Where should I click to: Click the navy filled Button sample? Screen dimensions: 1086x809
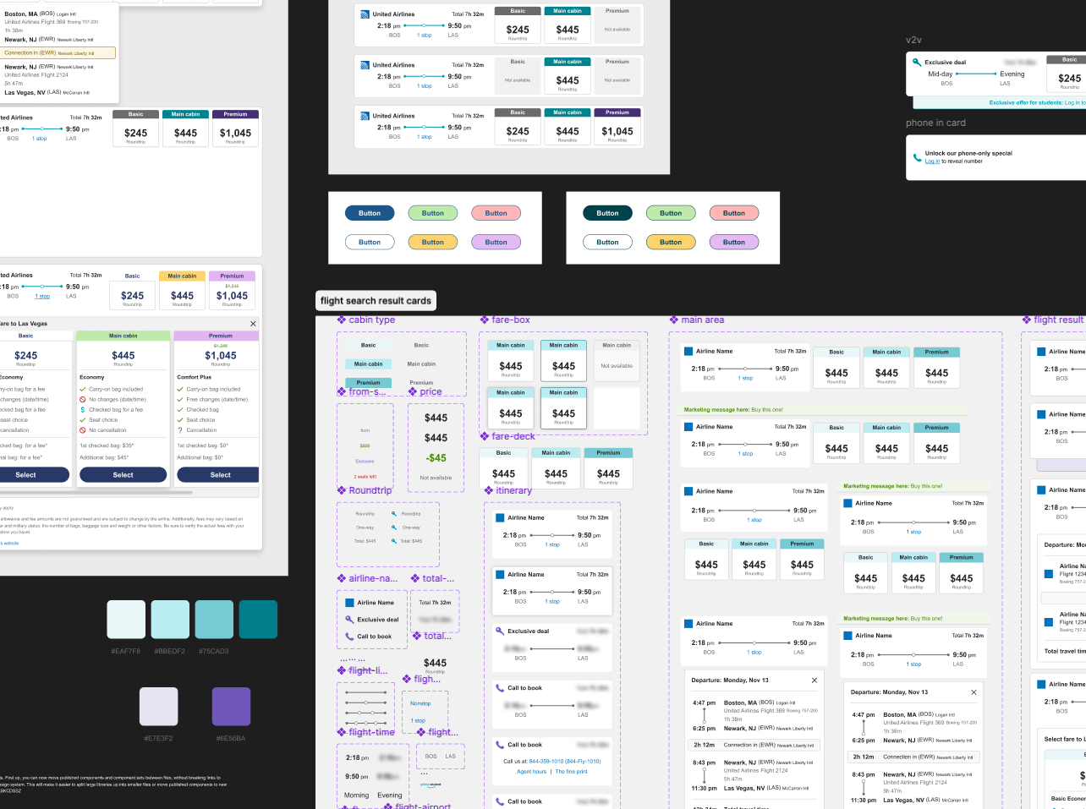pos(370,213)
